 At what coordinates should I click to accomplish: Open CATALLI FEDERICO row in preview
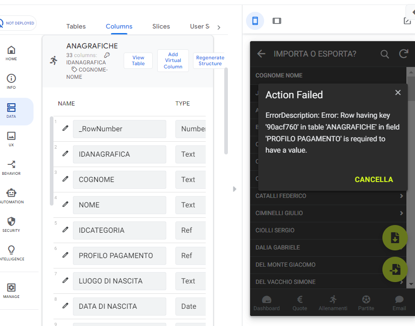point(328,196)
